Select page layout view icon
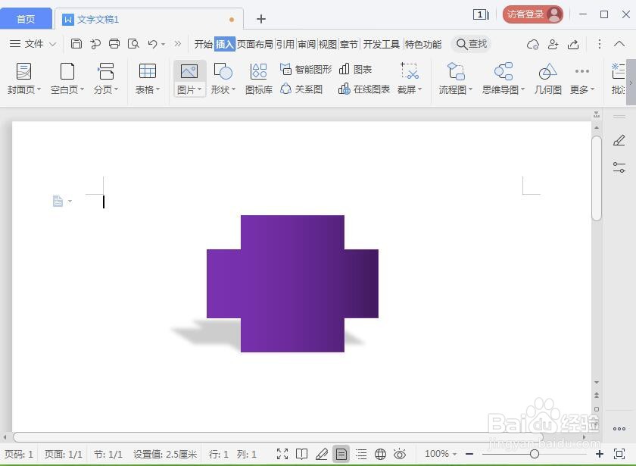The height and width of the screenshot is (466, 636). (341, 454)
